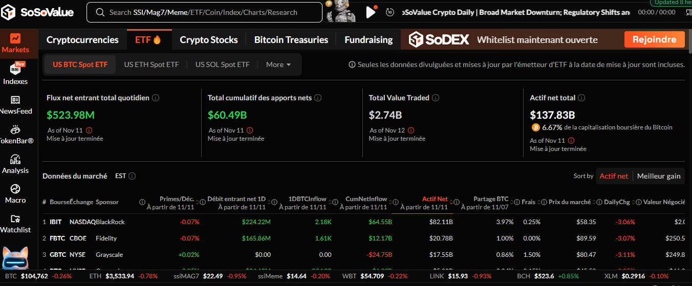Open Watchlist in the sidebar

(x=15, y=224)
